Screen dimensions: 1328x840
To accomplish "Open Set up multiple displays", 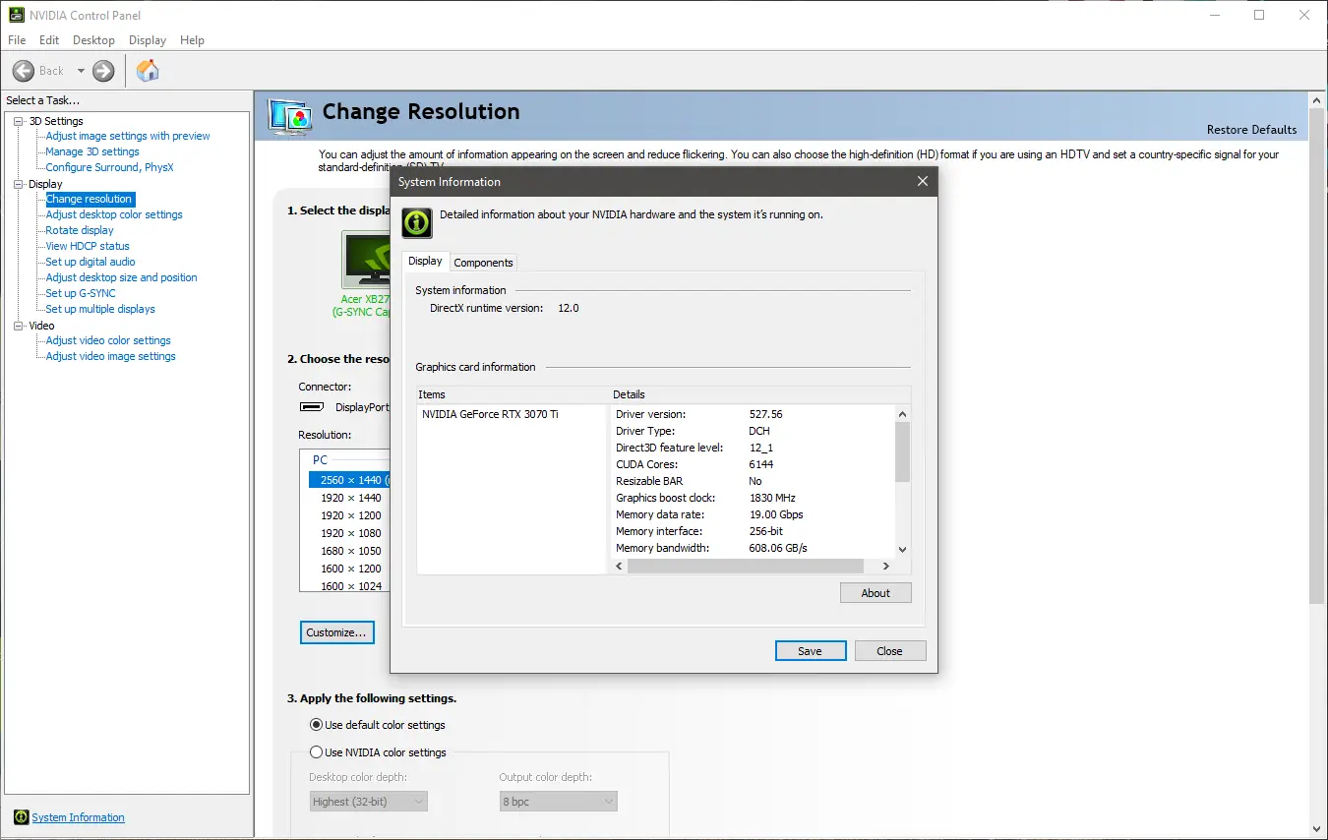I will click(x=100, y=309).
